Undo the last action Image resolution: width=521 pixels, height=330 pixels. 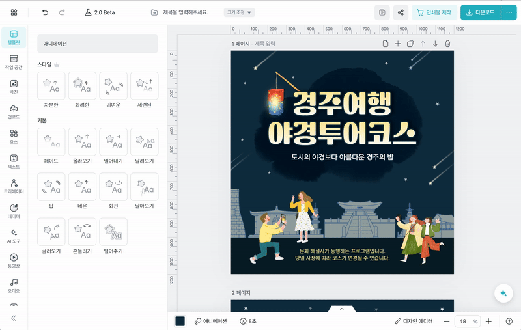point(45,12)
